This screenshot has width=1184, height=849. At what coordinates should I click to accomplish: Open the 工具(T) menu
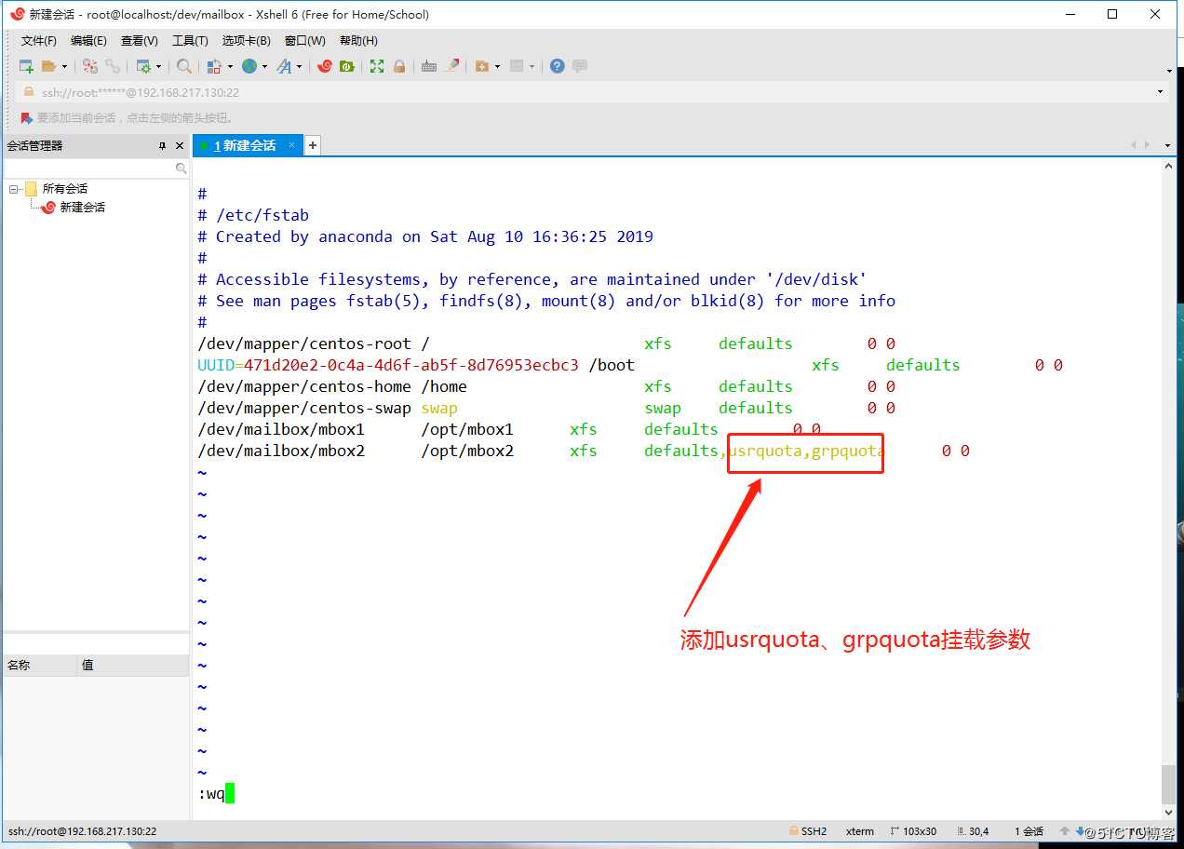(x=190, y=41)
